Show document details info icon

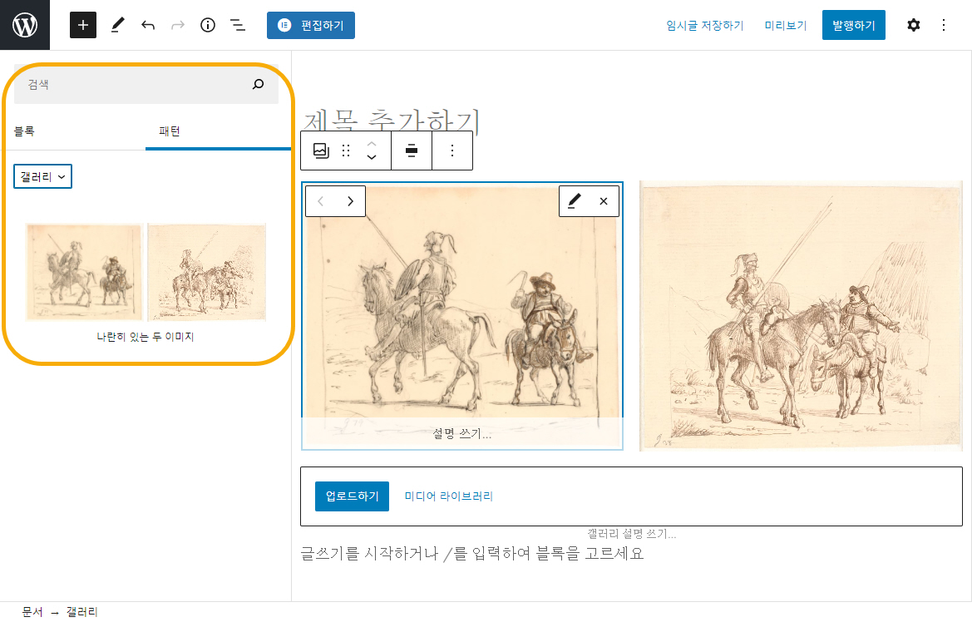pos(208,26)
